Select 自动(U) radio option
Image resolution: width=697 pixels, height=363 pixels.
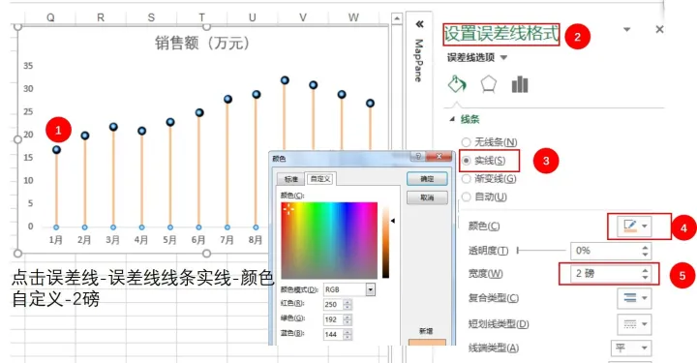point(466,197)
